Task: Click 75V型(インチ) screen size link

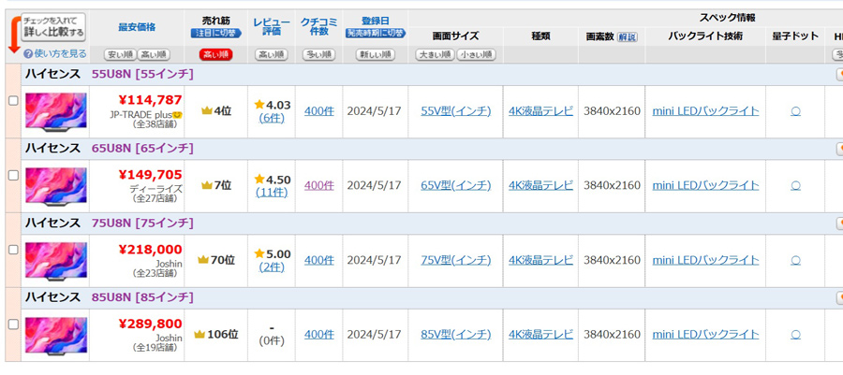Action: click(456, 260)
